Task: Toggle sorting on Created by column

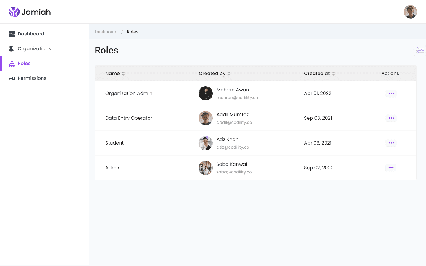Action: tap(229, 74)
